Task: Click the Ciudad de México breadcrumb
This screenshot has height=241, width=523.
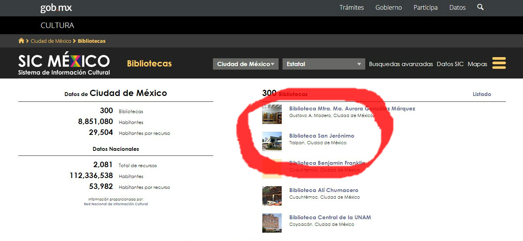Action: (x=51, y=41)
